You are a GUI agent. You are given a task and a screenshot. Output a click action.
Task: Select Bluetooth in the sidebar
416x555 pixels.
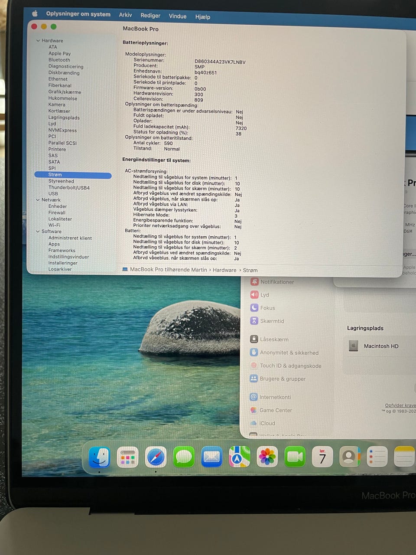[x=59, y=60]
